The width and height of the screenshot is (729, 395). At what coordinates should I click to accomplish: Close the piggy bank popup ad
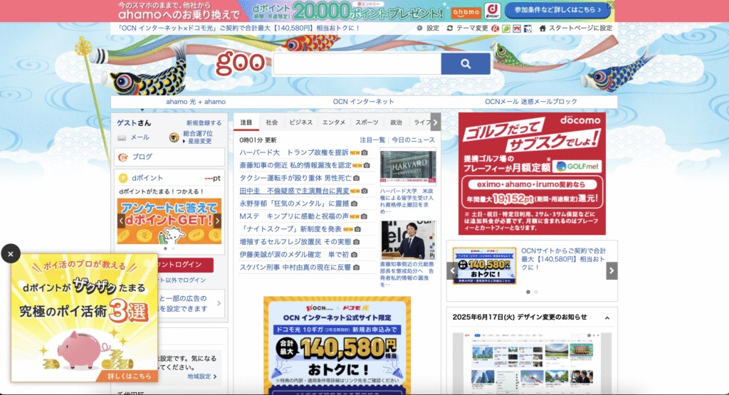[x=10, y=253]
